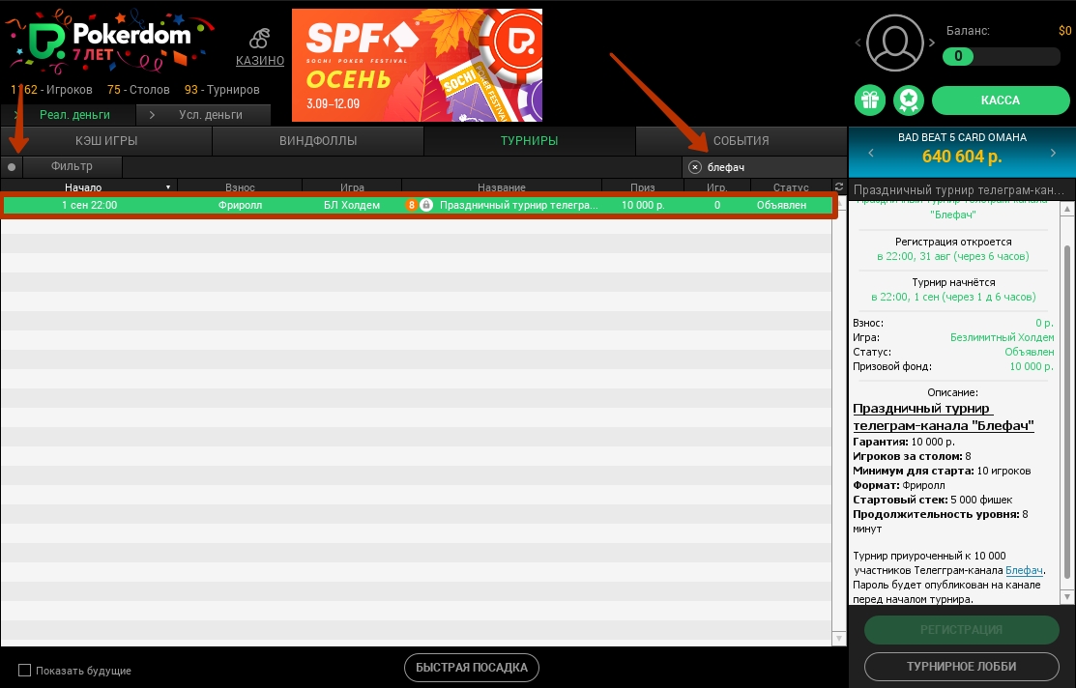The image size is (1076, 688).
Task: Follow the Блефач channel link
Action: click(x=1025, y=571)
